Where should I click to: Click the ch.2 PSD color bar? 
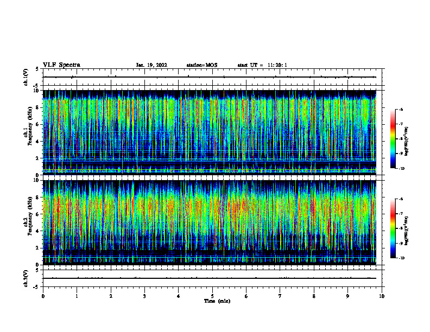(x=393, y=228)
